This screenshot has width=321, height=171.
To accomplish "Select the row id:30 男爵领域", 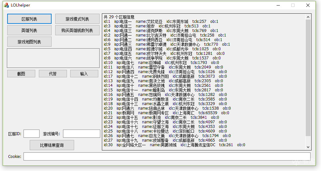I will coord(174,145).
